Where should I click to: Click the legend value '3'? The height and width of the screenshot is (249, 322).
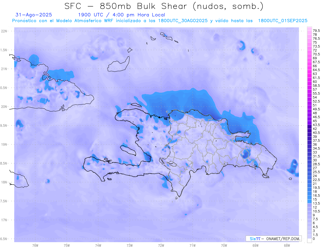coord(314,231)
